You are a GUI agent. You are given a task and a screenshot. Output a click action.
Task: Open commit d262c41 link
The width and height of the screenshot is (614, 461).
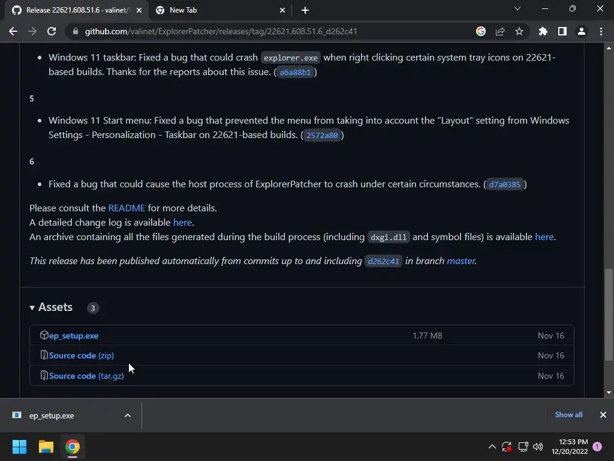pos(383,261)
